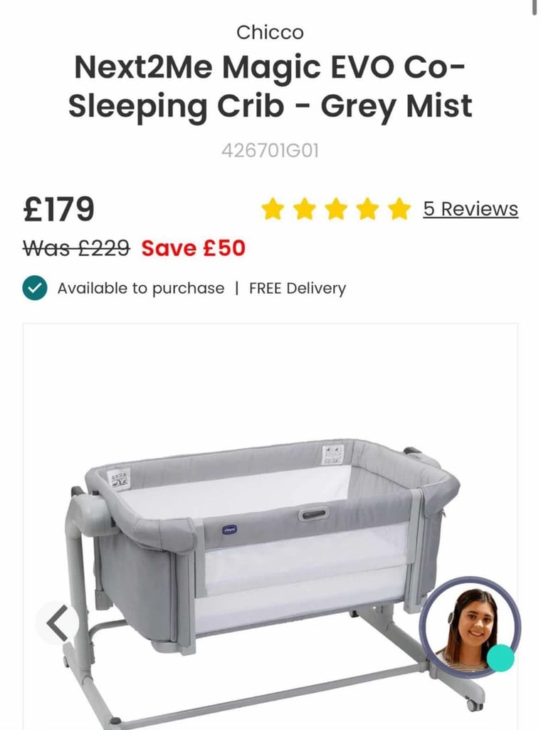Open live chat agent avatar
The image size is (541, 730).
tap(470, 627)
